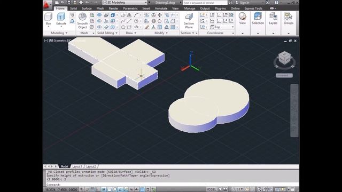Image resolution: width=342 pixels, height=192 pixels.
Task: Toggle Polar tracking in status bar
Action: pyautogui.click(x=104, y=189)
